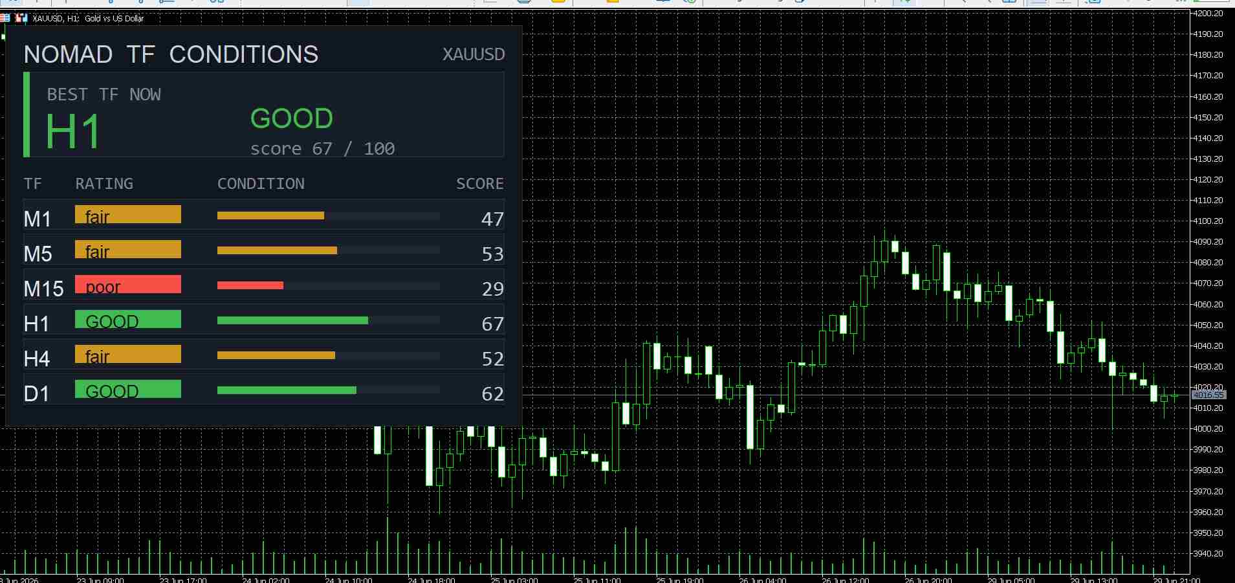Click the green cross of the newest candle at the chart's right edge
1235x583 pixels.
coord(1174,395)
